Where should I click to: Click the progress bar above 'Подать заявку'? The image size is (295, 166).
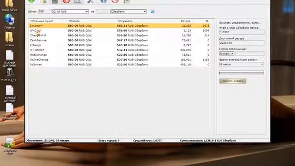[x=242, y=72]
